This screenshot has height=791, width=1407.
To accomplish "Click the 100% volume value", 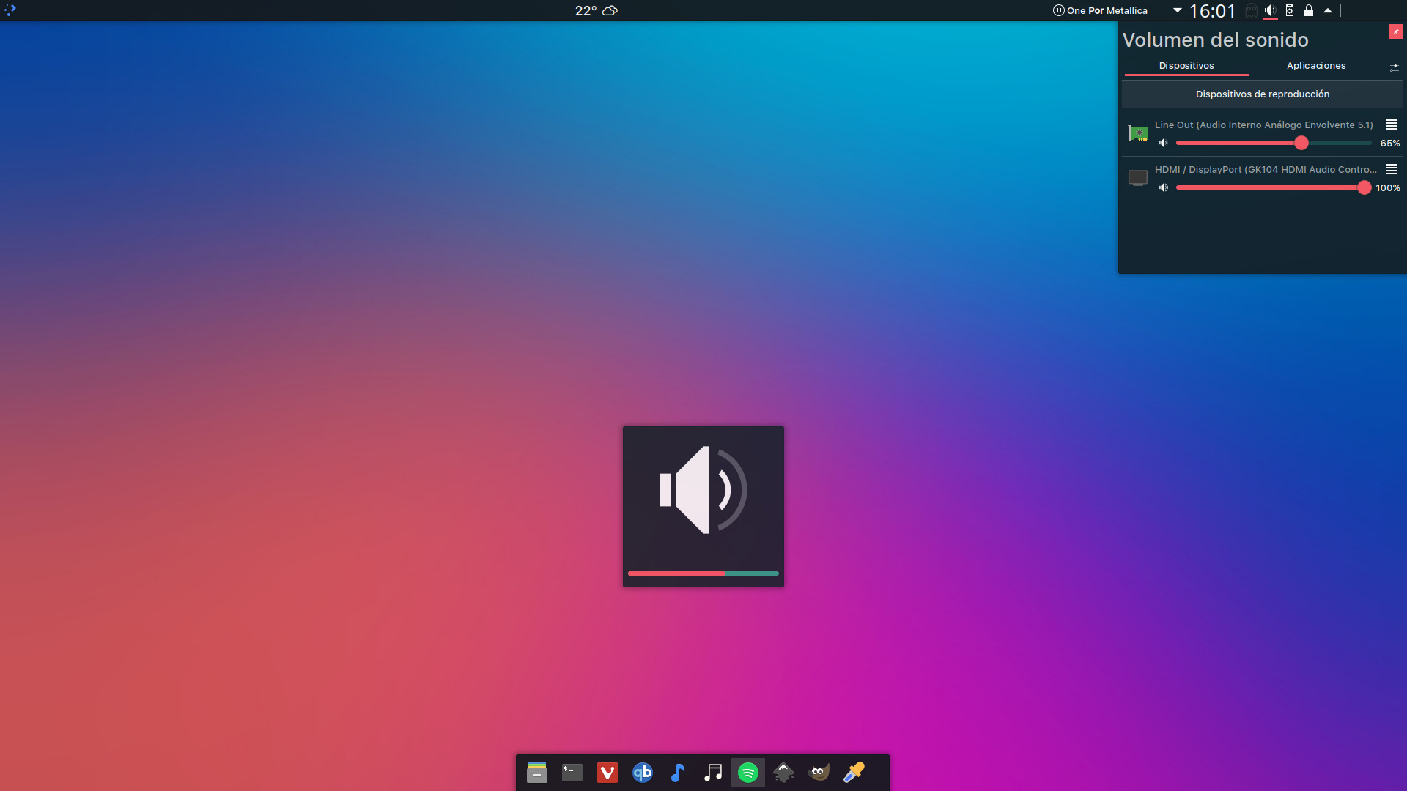I will 1388,187.
